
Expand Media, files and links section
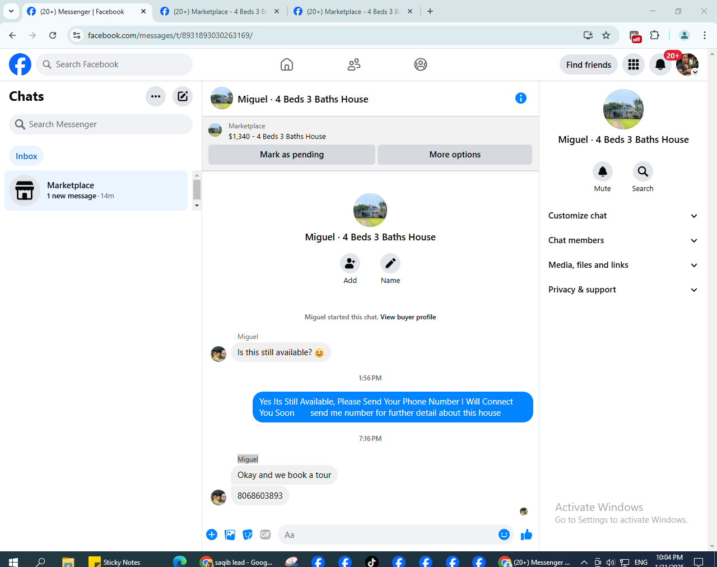623,265
